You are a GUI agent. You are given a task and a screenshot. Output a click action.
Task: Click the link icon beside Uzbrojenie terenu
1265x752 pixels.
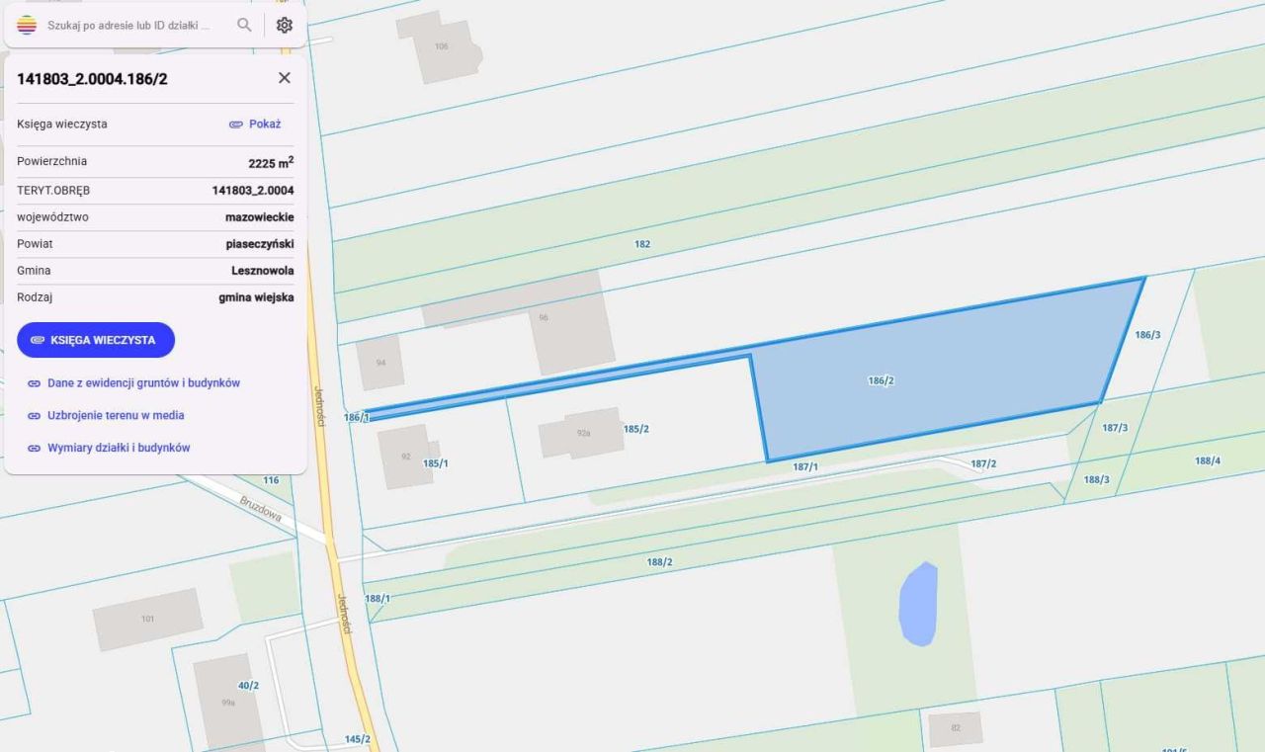(x=34, y=416)
